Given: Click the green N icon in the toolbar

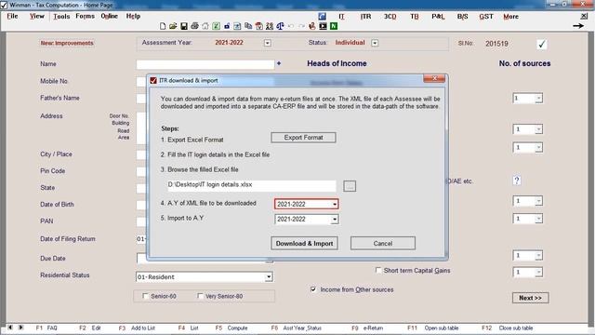Looking at the screenshot, I should click(334, 26).
